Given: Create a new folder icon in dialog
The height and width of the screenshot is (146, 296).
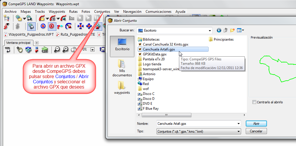Looking at the screenshot, I should tap(232, 30).
